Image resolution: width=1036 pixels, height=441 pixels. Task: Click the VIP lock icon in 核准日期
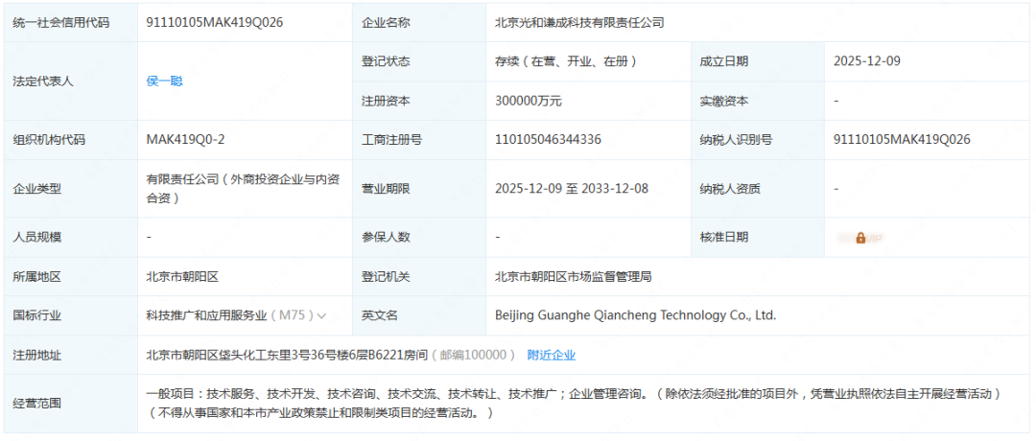860,238
